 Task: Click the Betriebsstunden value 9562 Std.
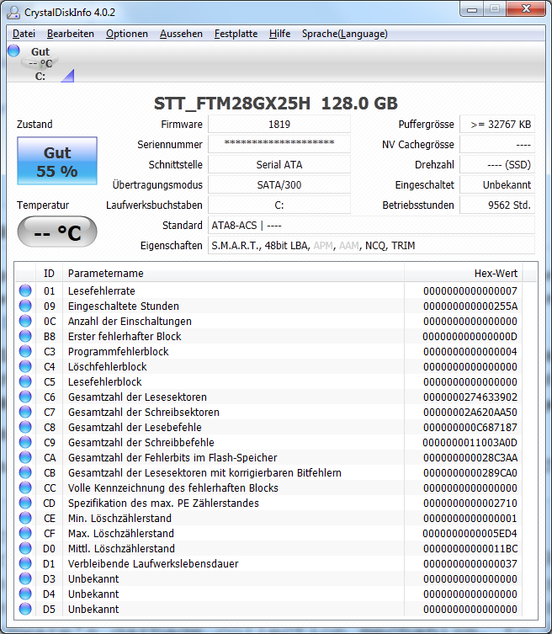[497, 205]
